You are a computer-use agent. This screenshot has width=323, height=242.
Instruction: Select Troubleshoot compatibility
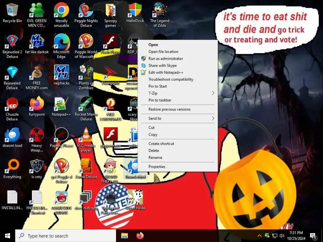(178, 79)
